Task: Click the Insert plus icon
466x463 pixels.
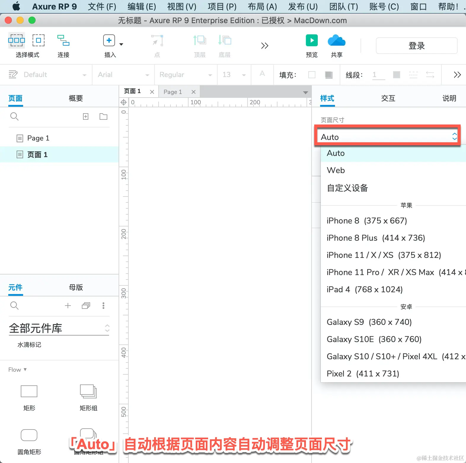Action: pyautogui.click(x=109, y=40)
